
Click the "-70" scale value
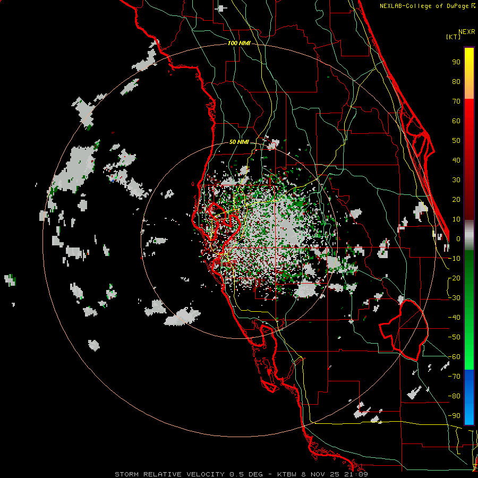coord(454,377)
